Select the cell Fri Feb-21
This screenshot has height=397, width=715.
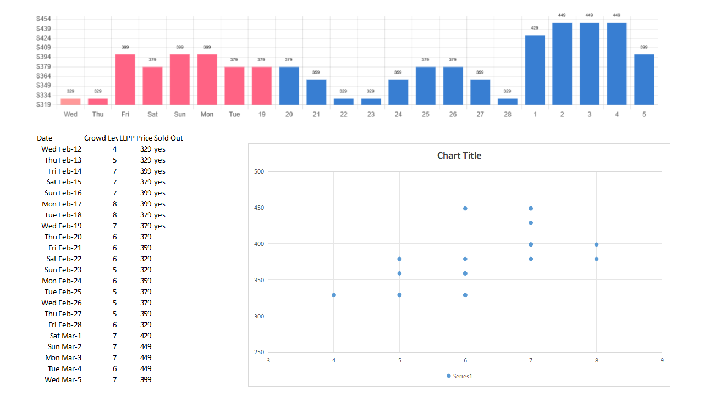65,248
